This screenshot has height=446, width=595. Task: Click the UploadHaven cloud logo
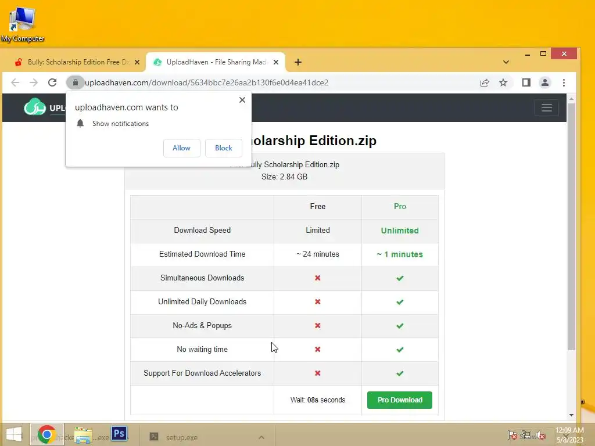(35, 107)
